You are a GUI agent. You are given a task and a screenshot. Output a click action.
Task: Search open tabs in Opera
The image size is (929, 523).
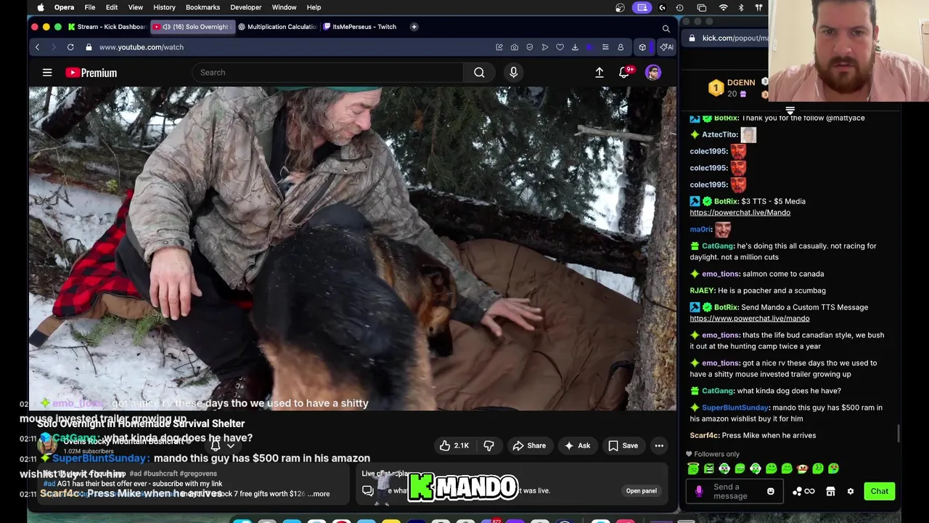pos(666,29)
